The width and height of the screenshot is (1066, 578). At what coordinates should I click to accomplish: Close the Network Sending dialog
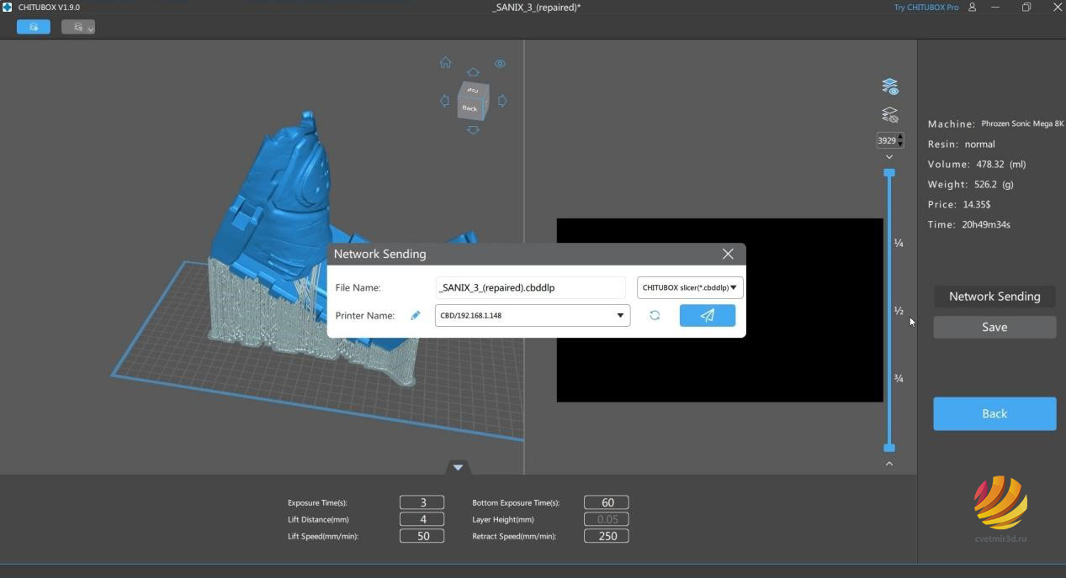728,254
